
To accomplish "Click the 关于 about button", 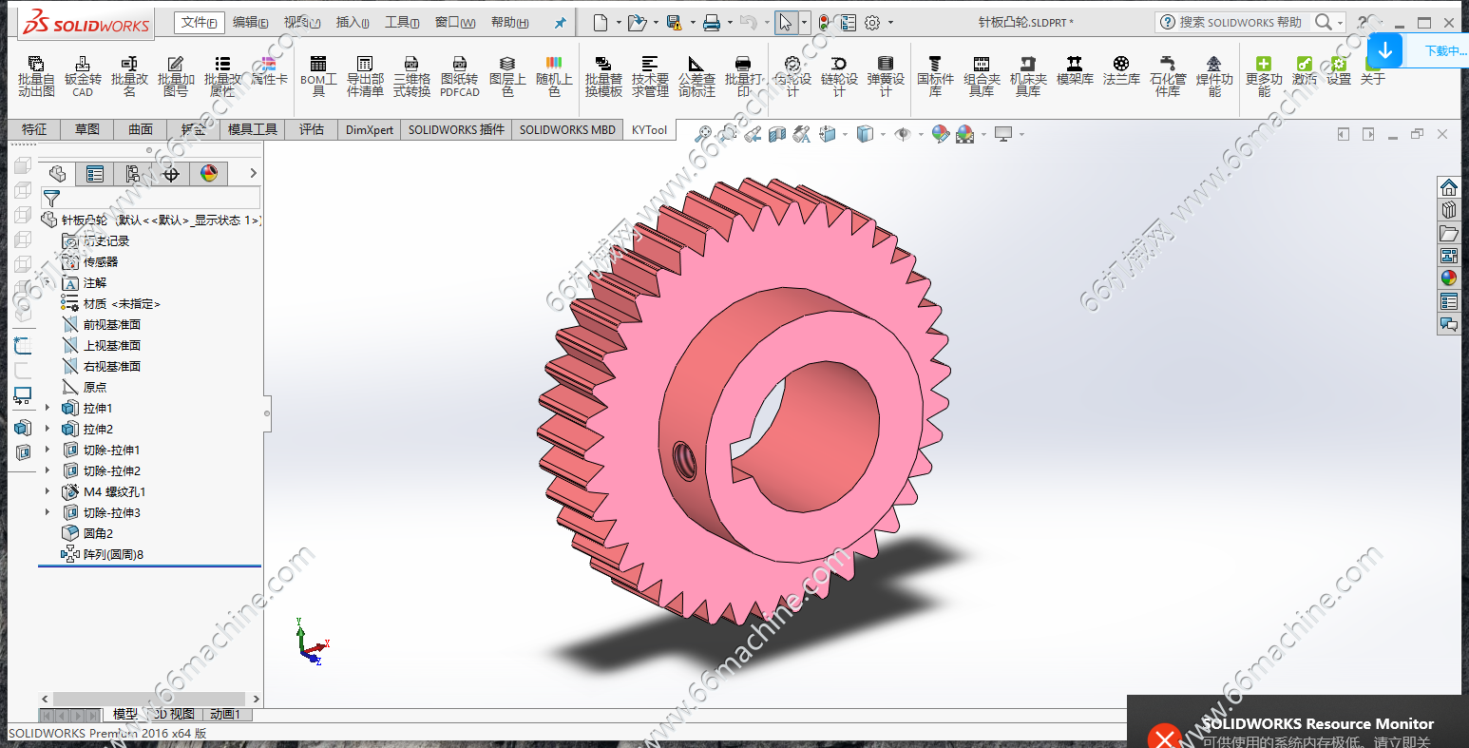I will [1372, 71].
